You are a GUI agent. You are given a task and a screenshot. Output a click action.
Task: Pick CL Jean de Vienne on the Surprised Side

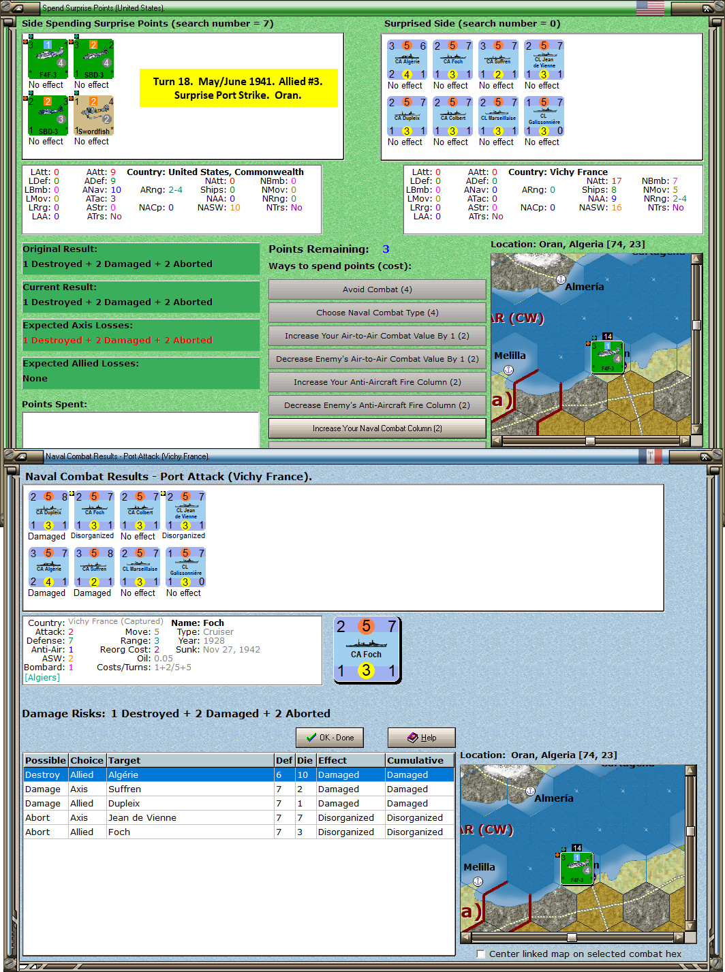[544, 60]
